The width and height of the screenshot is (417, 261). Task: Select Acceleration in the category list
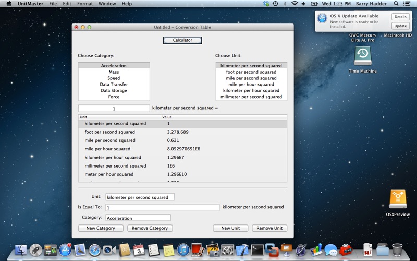pos(114,66)
